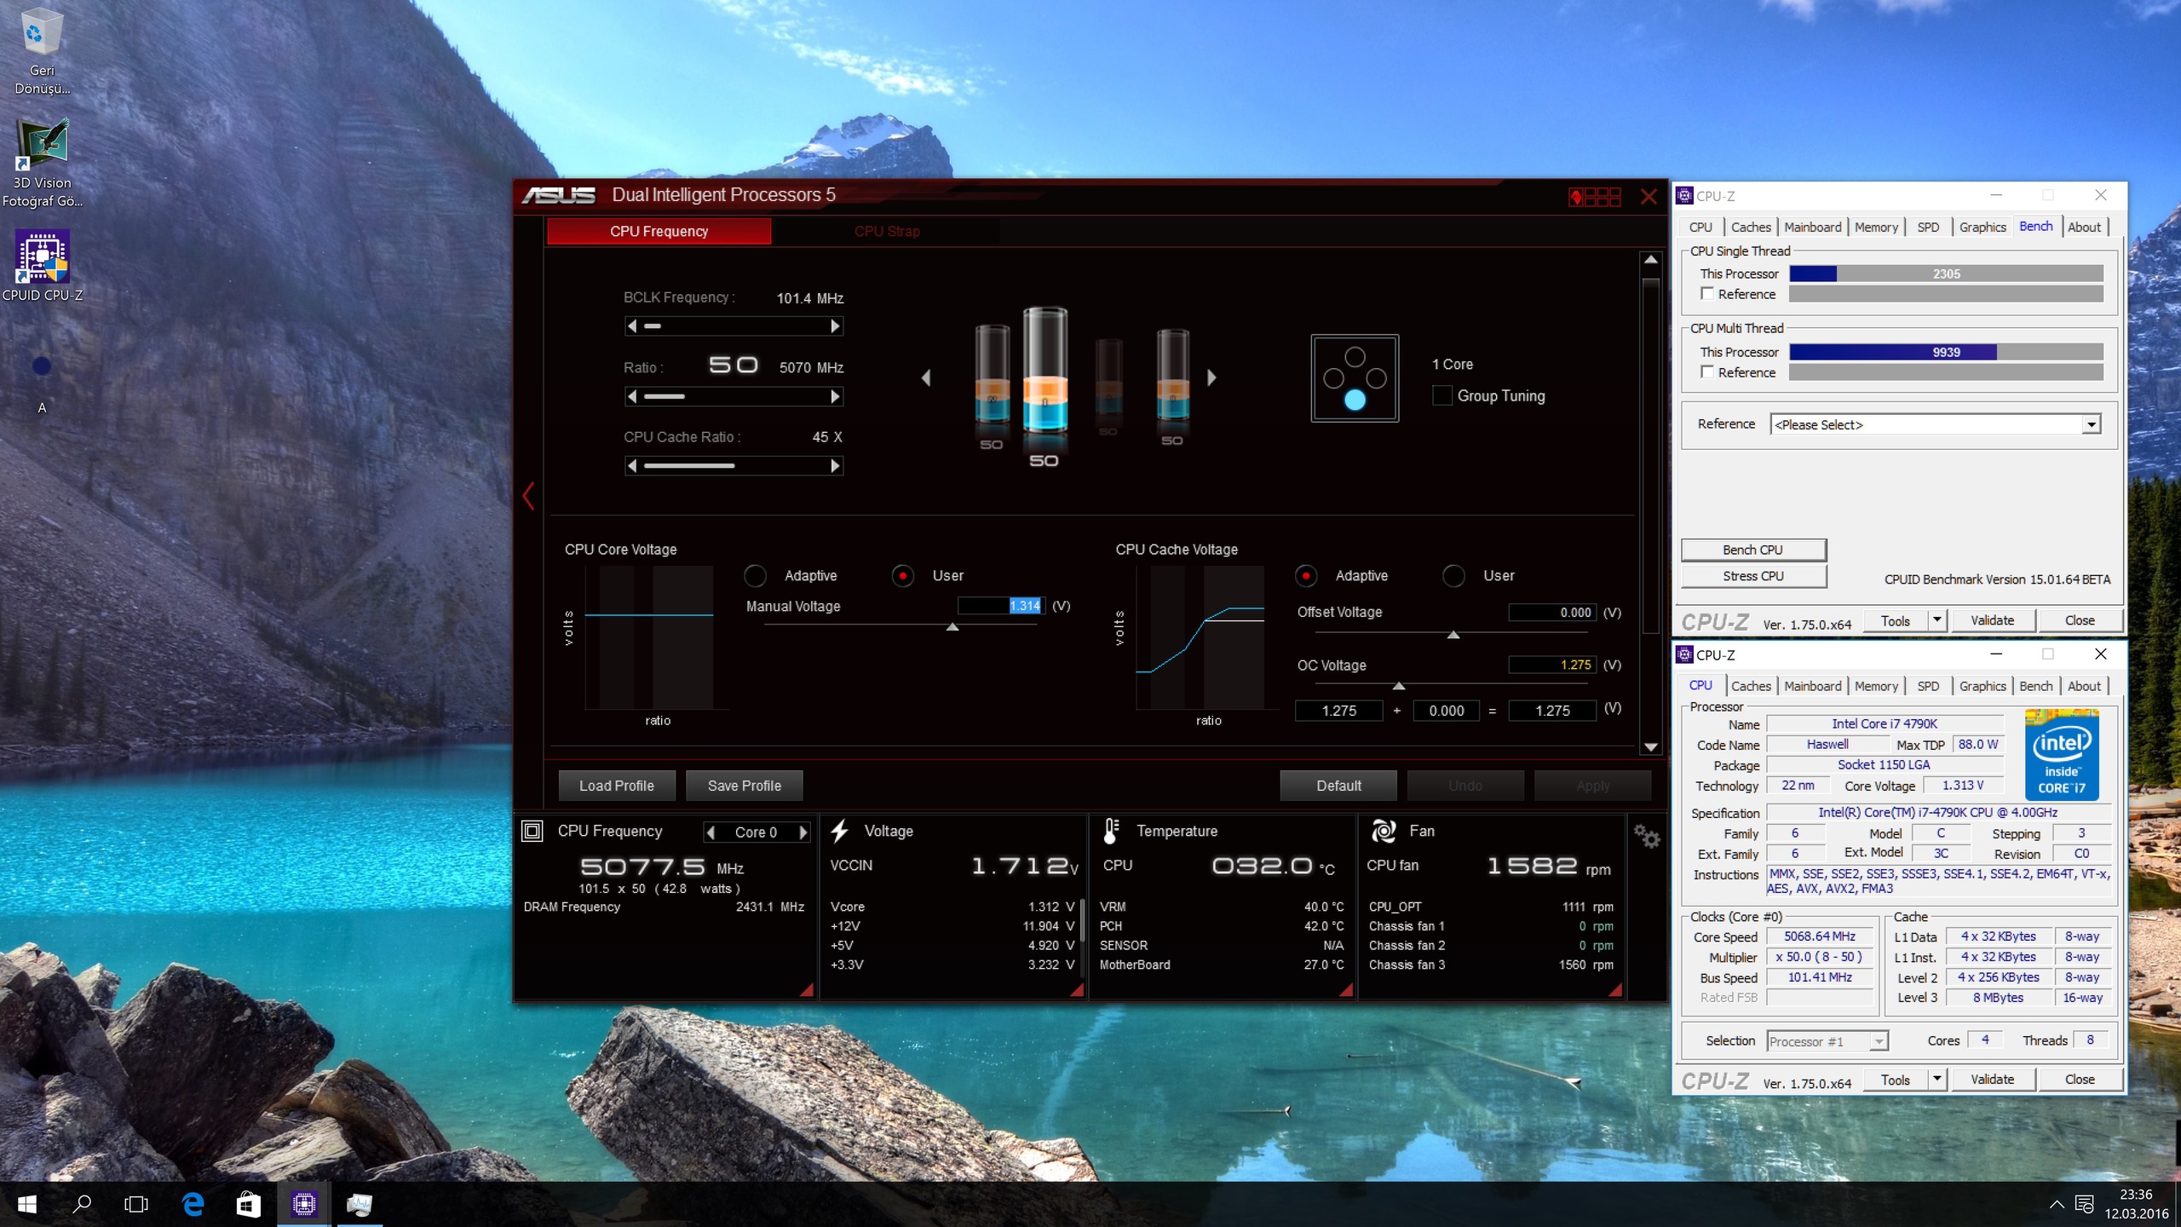Image resolution: width=2181 pixels, height=1227 pixels.
Task: Launch CPUID CPU-Z desktop shortcut
Action: pos(42,266)
